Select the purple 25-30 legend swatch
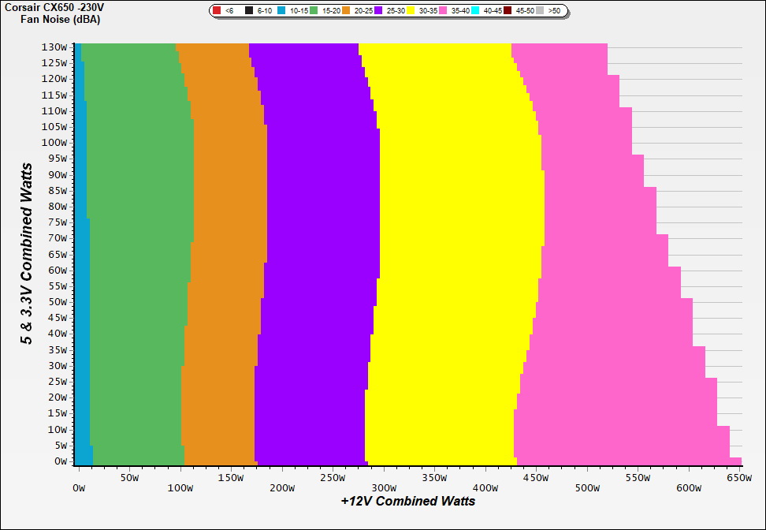The image size is (766, 530). point(378,11)
